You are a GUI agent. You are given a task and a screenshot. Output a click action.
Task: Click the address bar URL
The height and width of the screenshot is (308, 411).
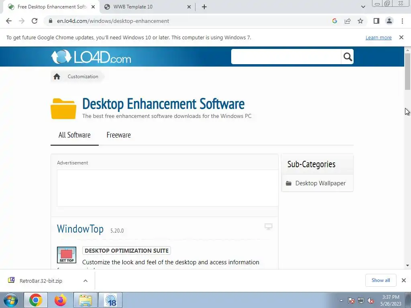[113, 21]
